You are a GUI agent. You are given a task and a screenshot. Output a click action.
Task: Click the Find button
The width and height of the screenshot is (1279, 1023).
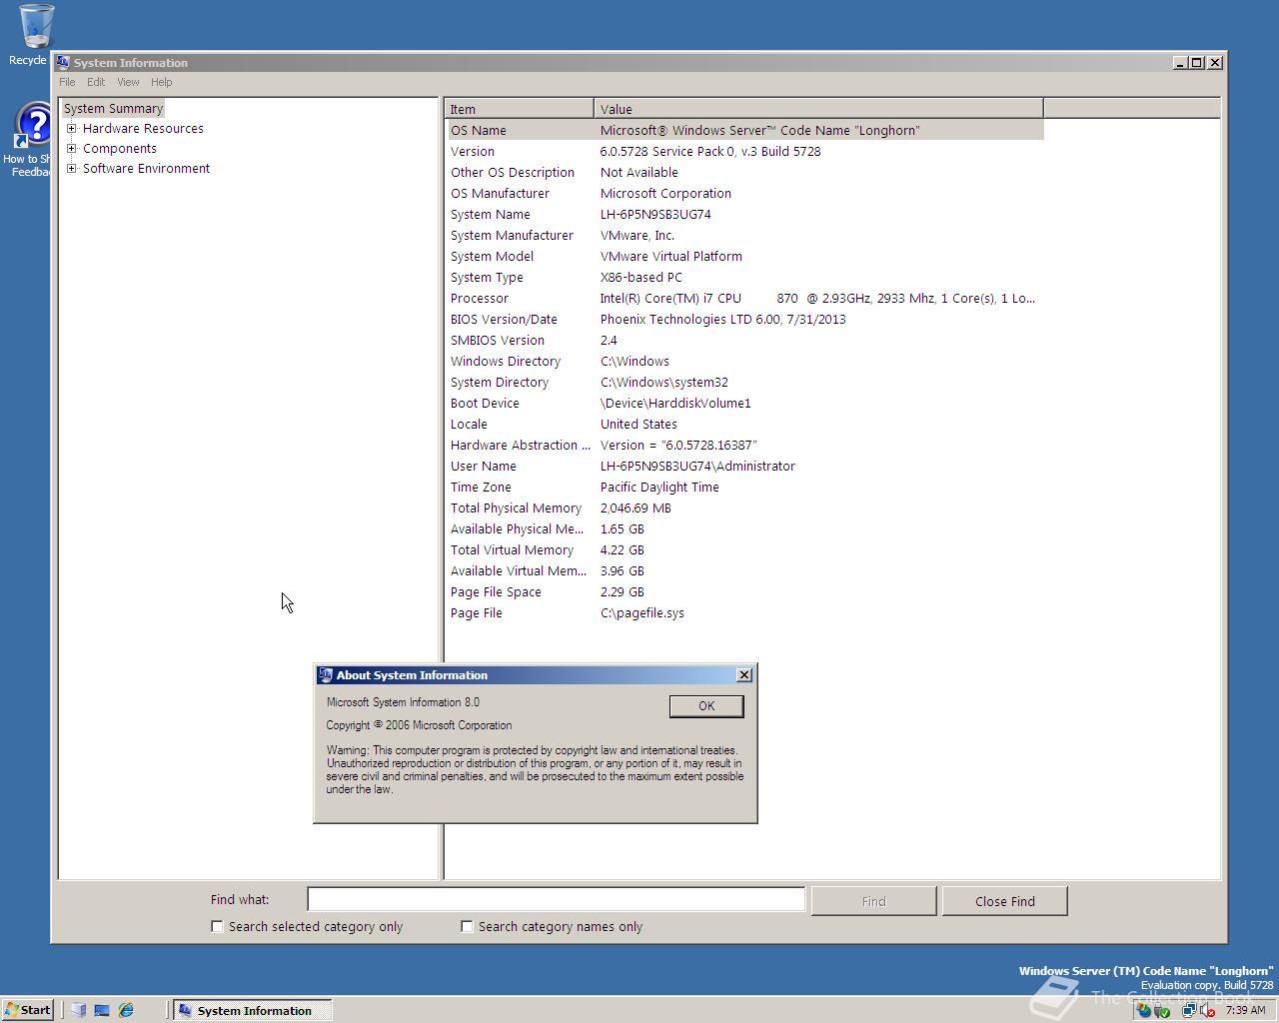874,901
